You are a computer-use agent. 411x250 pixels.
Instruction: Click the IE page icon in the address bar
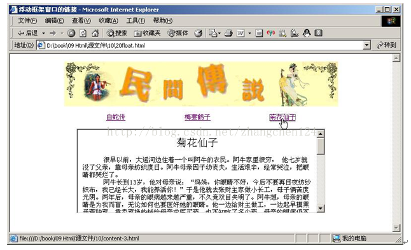coord(41,45)
